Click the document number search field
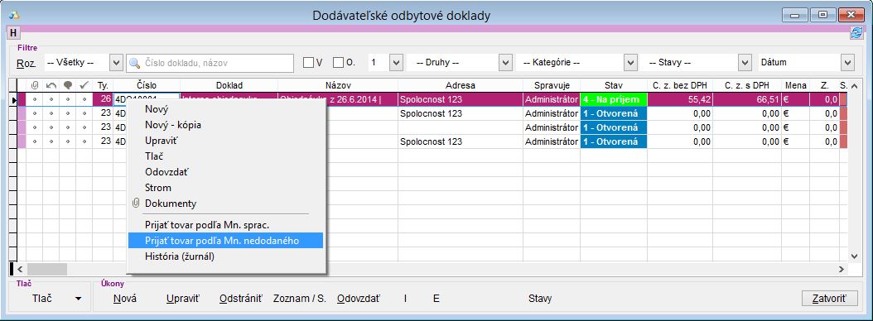This screenshot has height=321, width=873. [210, 64]
